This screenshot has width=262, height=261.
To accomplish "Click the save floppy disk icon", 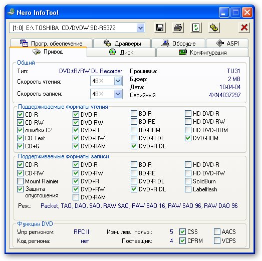I will point(160,28).
